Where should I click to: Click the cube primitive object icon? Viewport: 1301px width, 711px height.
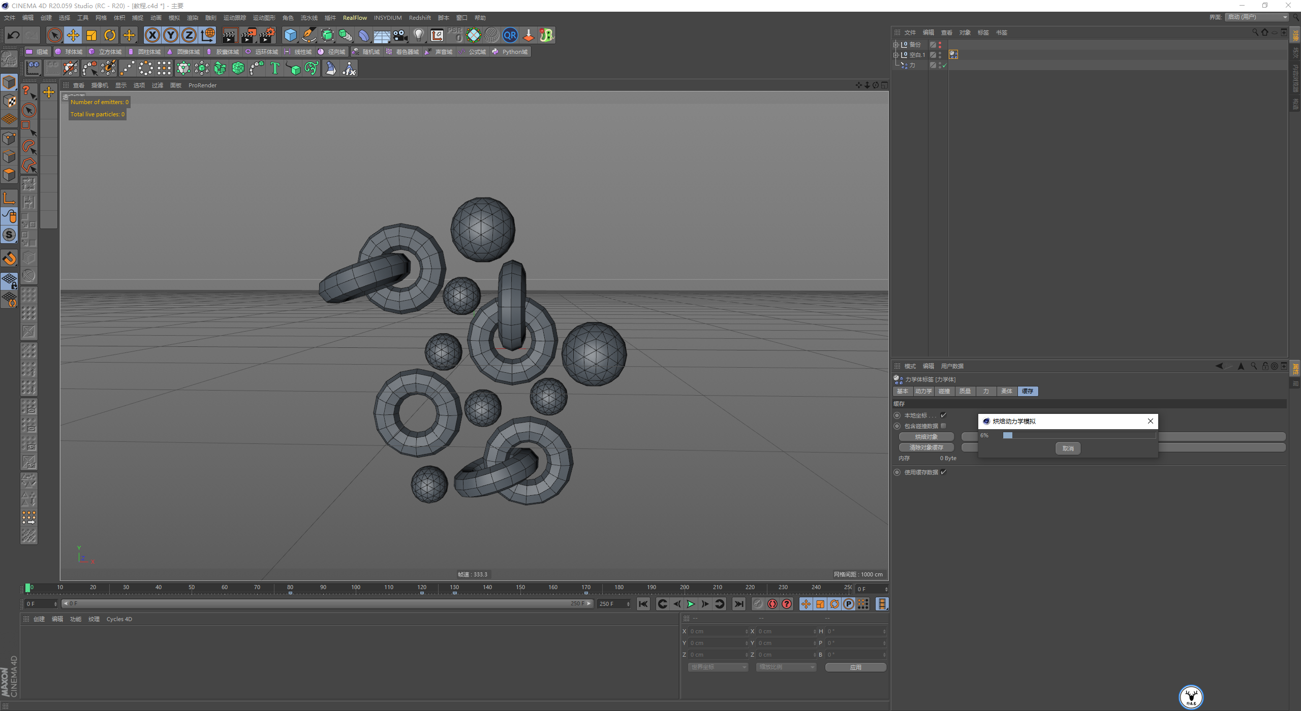290,35
